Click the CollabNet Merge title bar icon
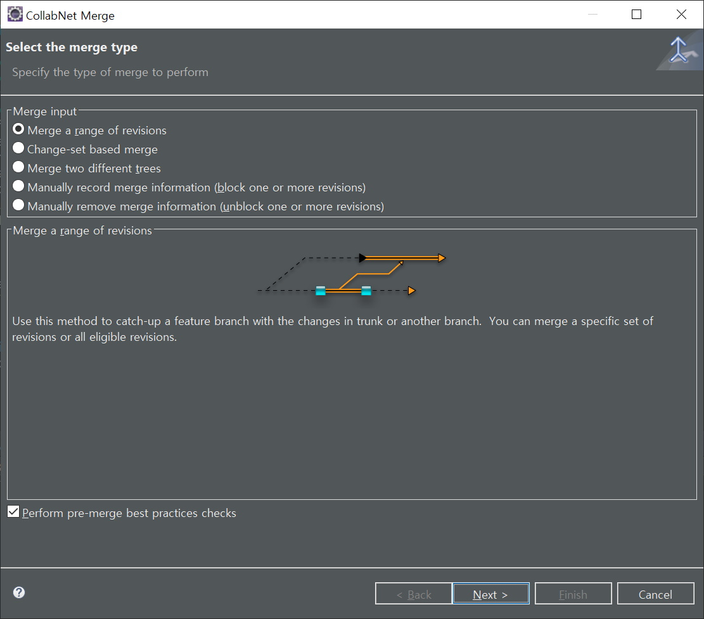704x619 pixels. click(x=15, y=15)
